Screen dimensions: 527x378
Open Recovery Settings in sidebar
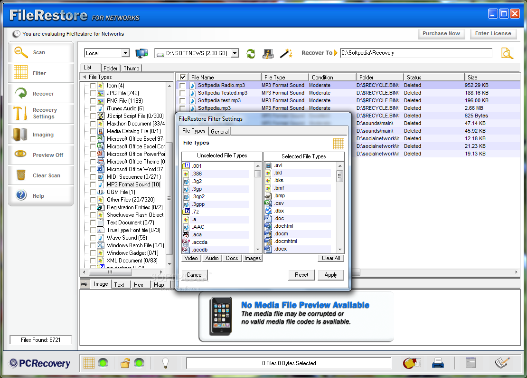41,114
